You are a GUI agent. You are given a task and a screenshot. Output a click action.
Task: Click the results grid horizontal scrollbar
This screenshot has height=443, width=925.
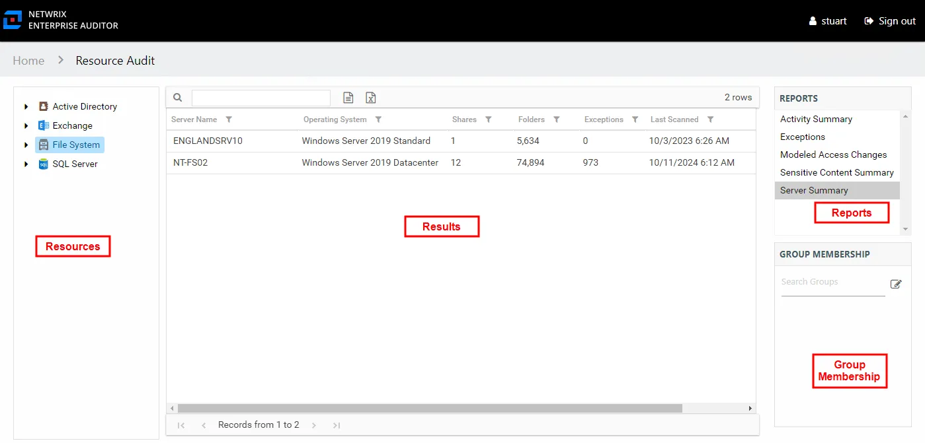430,409
